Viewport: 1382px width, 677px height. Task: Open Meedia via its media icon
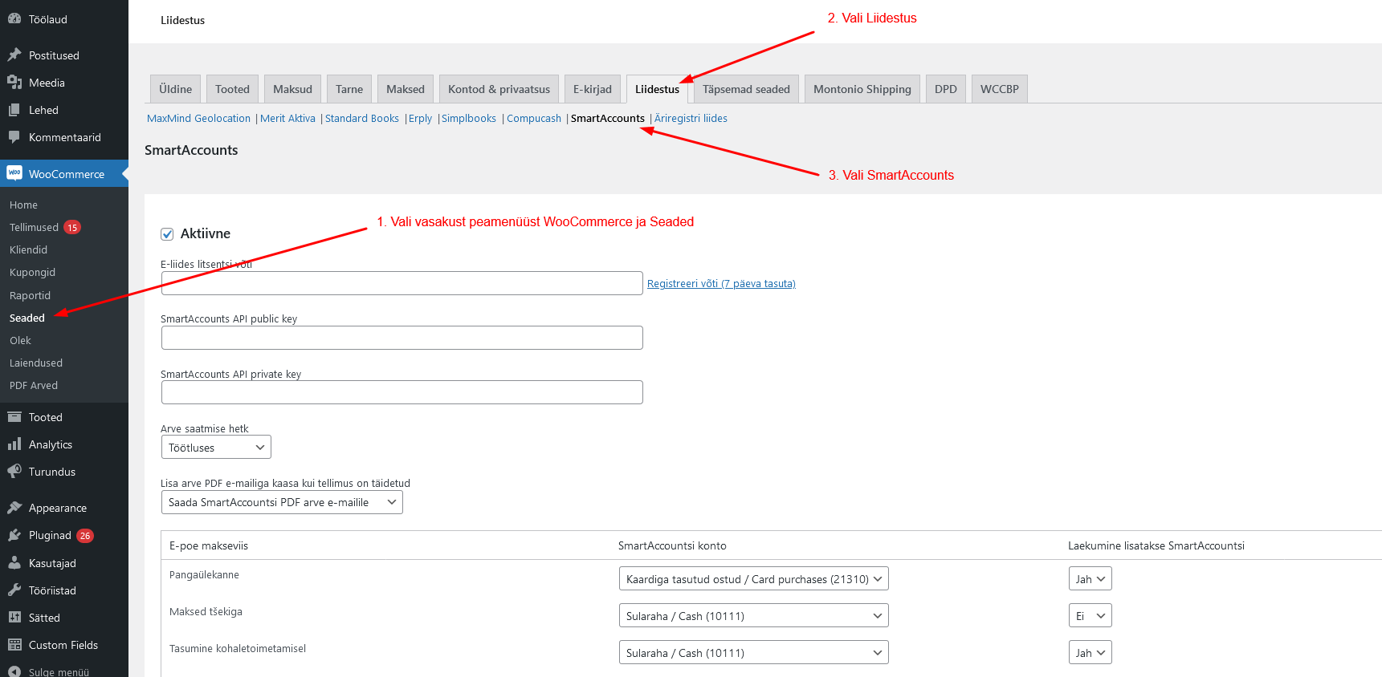(14, 83)
